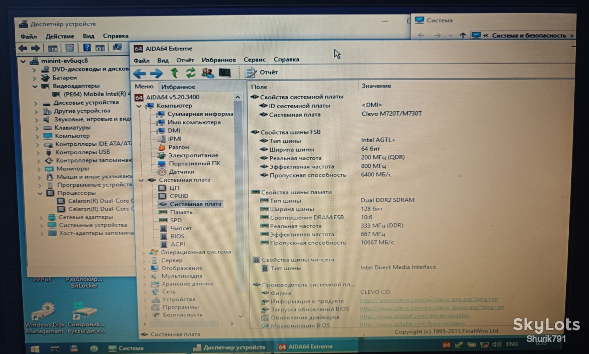Viewport: 589px width, 354px height.
Task: Open the Действие menu in Device Manager
Action: [x=60, y=36]
